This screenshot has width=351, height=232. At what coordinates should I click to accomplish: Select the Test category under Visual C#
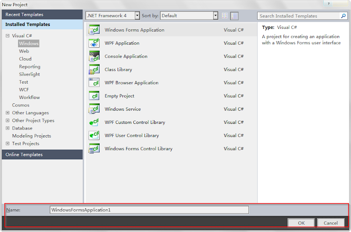pos(24,82)
